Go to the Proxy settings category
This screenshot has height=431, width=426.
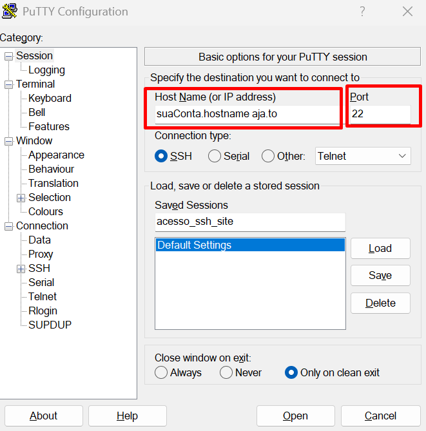tap(41, 254)
